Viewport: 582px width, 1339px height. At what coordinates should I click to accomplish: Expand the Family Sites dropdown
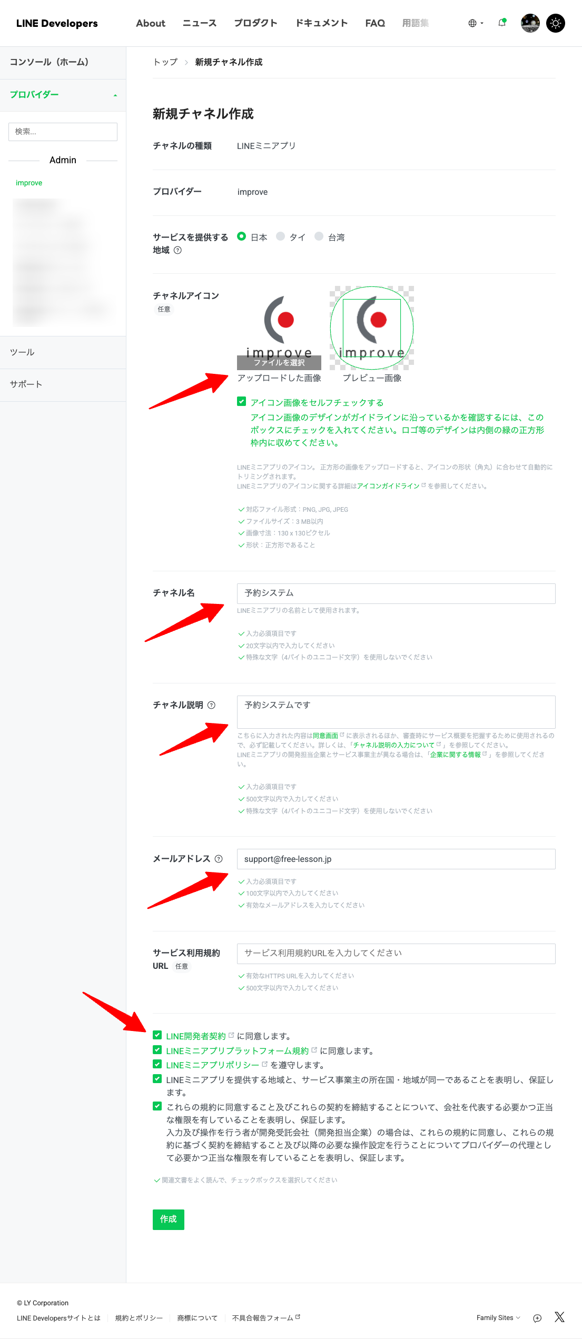tap(498, 1317)
